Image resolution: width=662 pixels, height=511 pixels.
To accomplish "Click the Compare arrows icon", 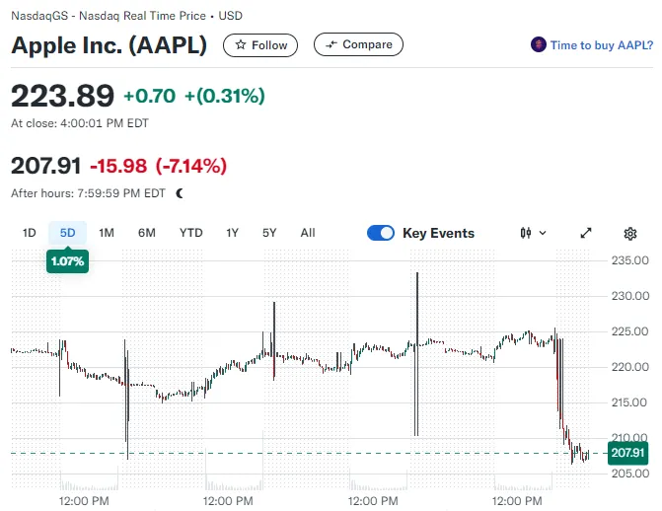I will (x=331, y=44).
